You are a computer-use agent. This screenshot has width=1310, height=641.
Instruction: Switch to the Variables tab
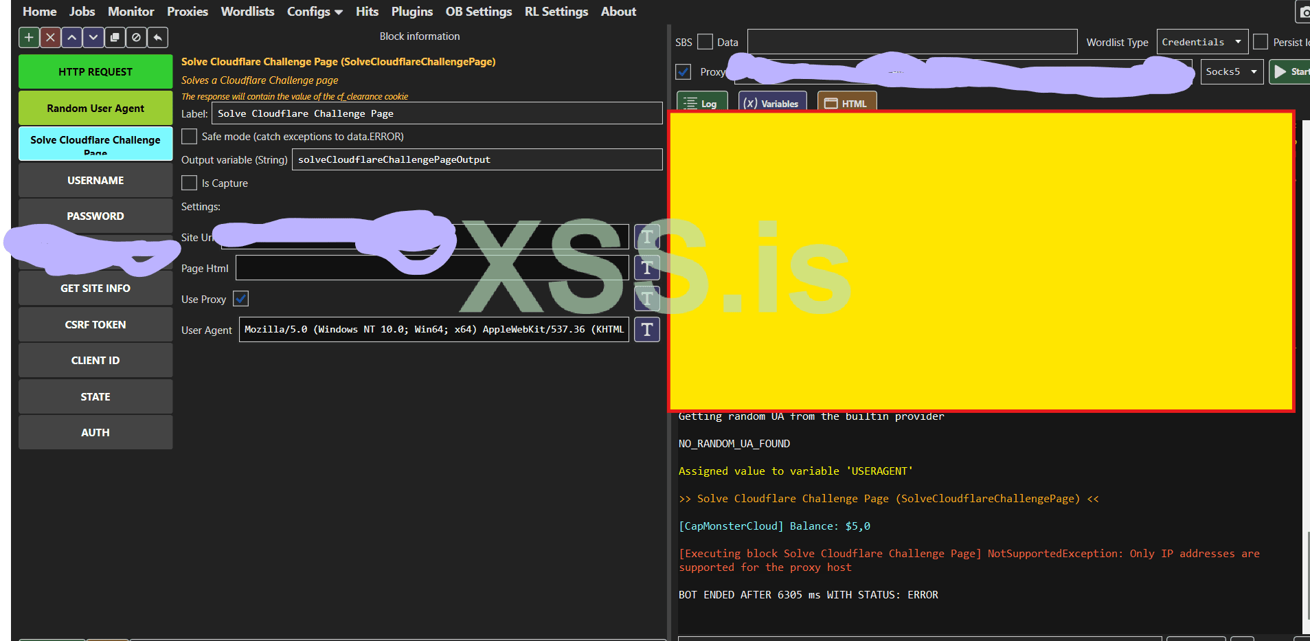click(772, 102)
